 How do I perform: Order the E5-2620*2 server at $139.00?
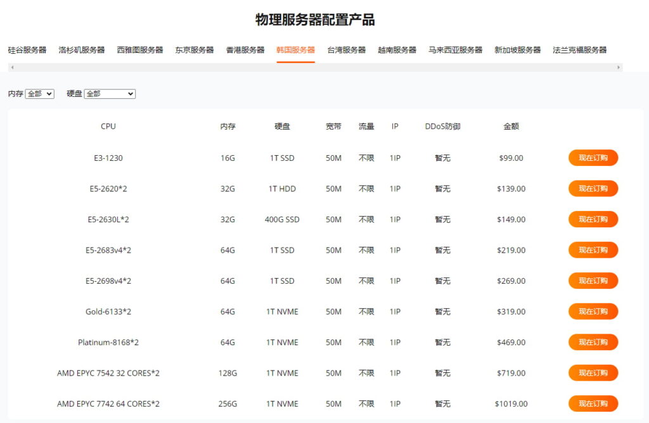click(593, 189)
